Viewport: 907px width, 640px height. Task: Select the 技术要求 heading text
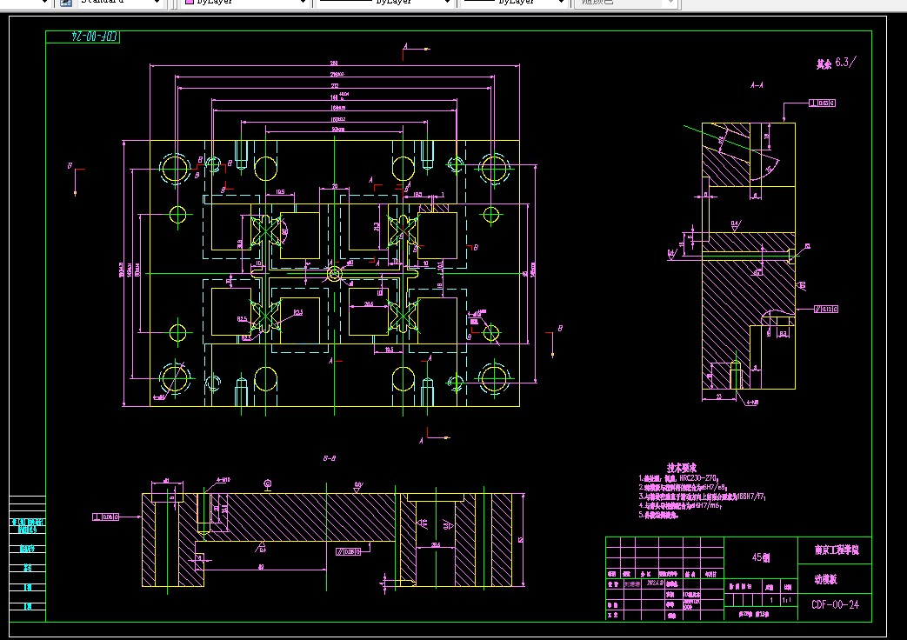(682, 468)
